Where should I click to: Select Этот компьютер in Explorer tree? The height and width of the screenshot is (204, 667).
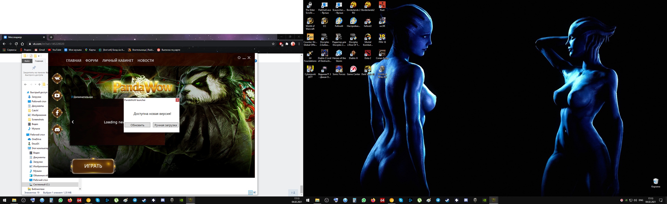pyautogui.click(x=38, y=148)
